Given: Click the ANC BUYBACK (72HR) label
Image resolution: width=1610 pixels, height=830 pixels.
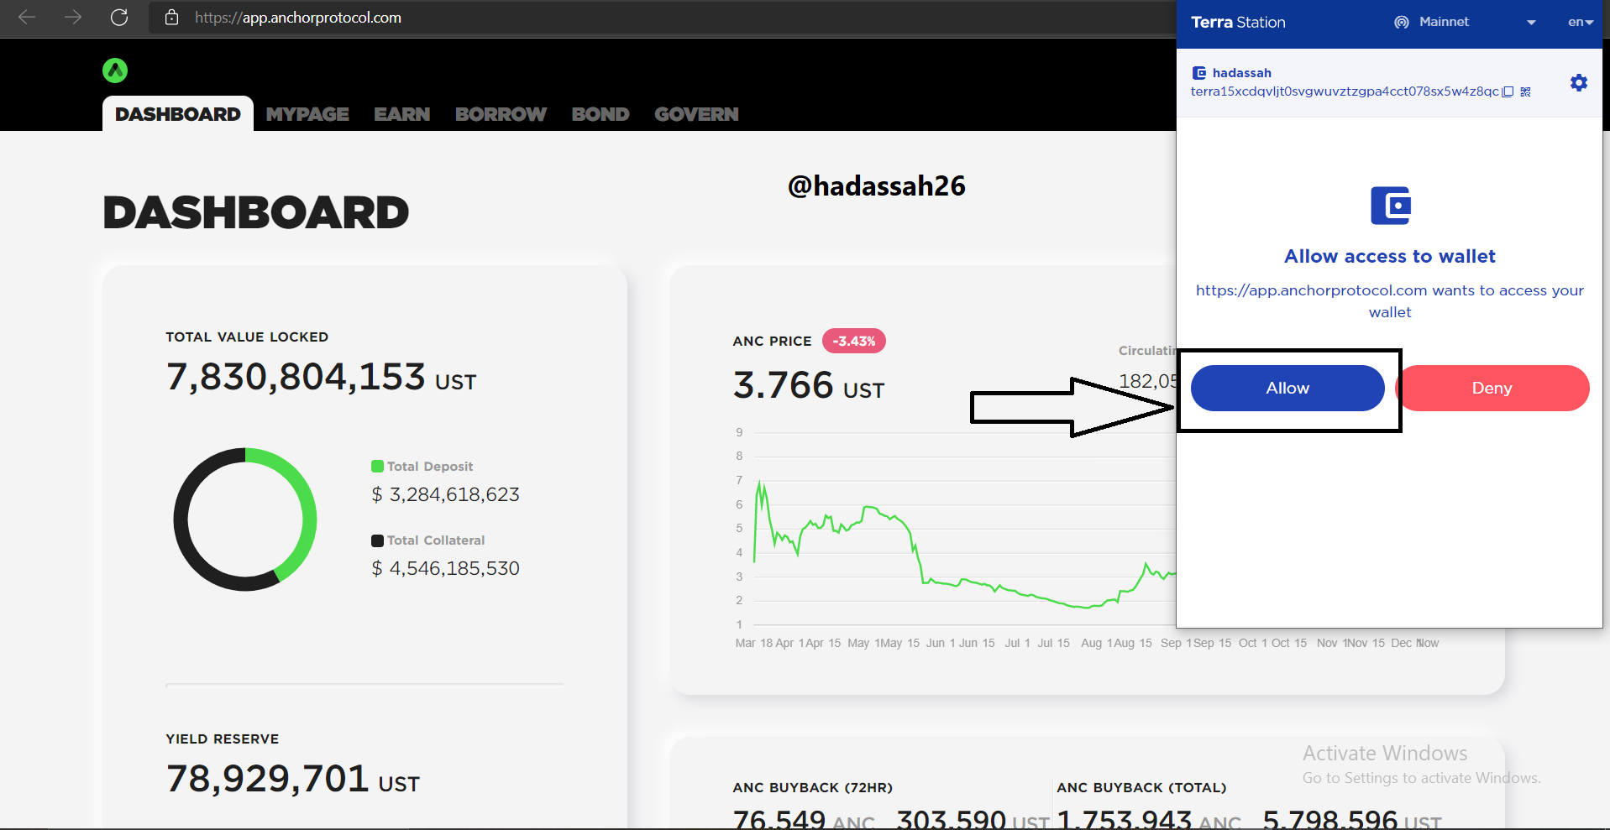Looking at the screenshot, I should point(813,788).
